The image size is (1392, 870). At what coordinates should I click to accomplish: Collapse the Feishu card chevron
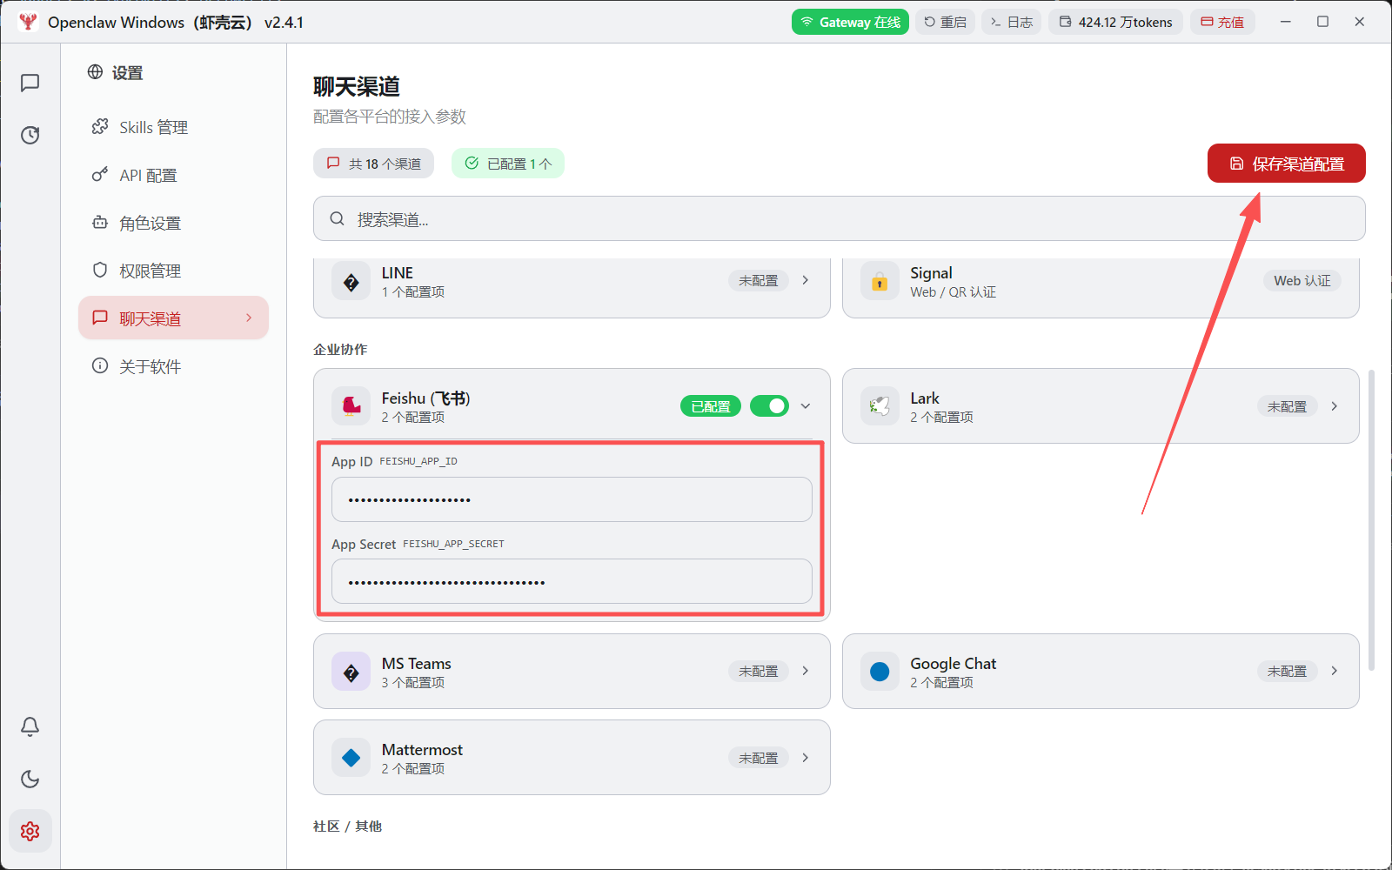pos(806,406)
